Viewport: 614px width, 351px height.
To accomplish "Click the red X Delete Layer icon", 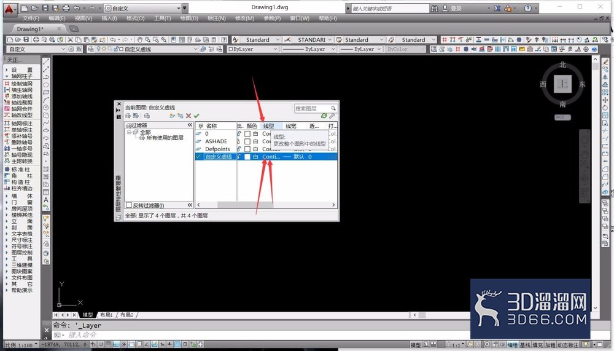I will tap(188, 116).
